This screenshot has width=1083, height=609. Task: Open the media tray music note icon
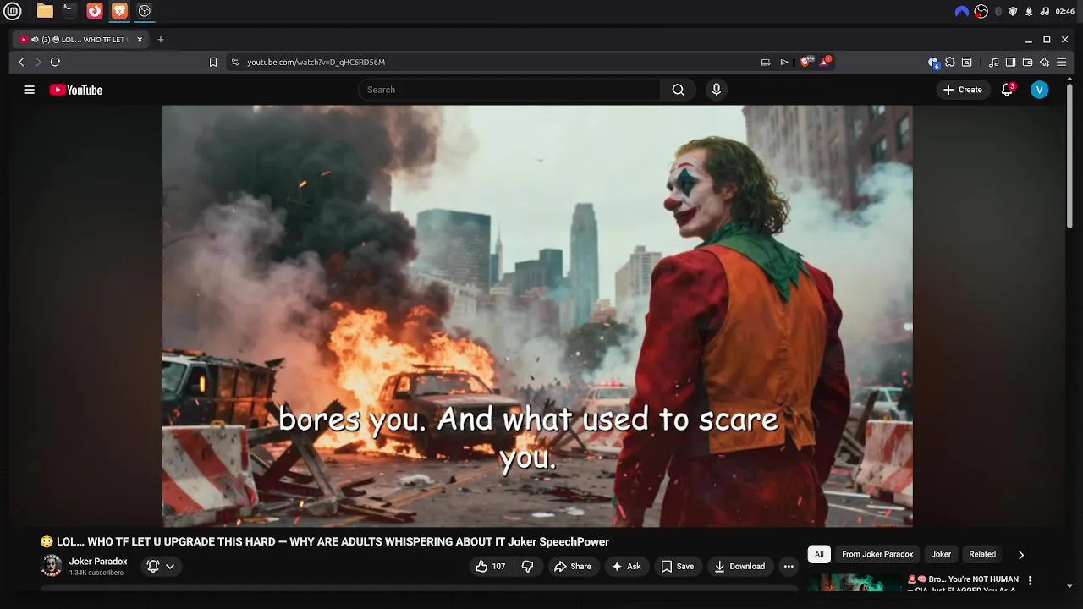point(1044,11)
